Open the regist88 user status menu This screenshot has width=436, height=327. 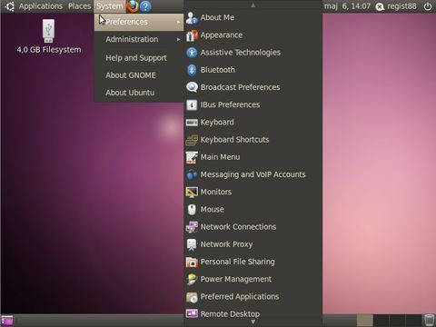click(396, 6)
